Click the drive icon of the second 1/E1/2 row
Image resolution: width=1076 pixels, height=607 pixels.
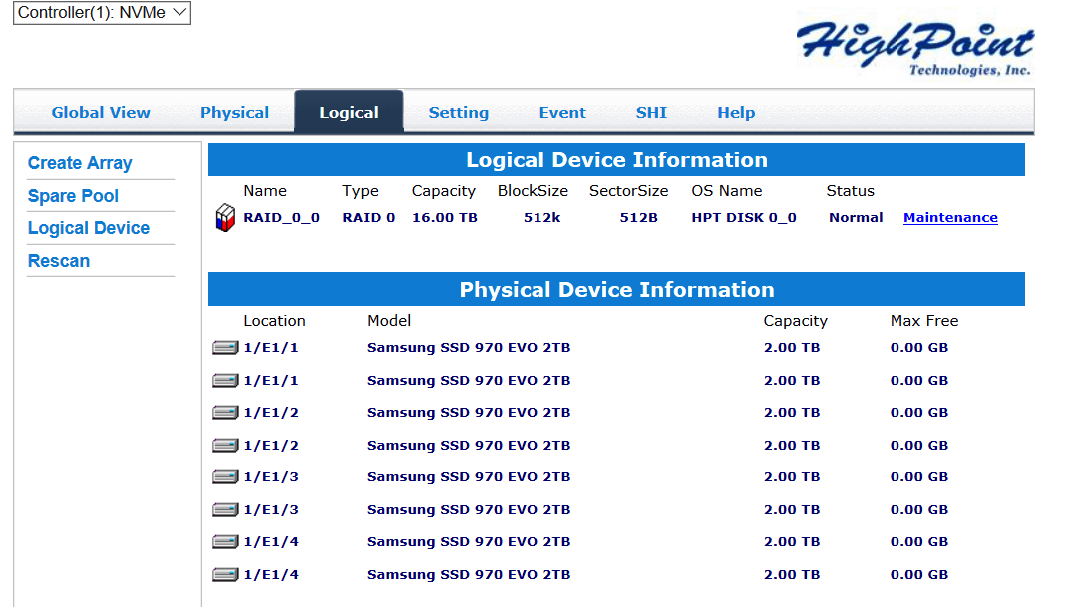(x=225, y=446)
